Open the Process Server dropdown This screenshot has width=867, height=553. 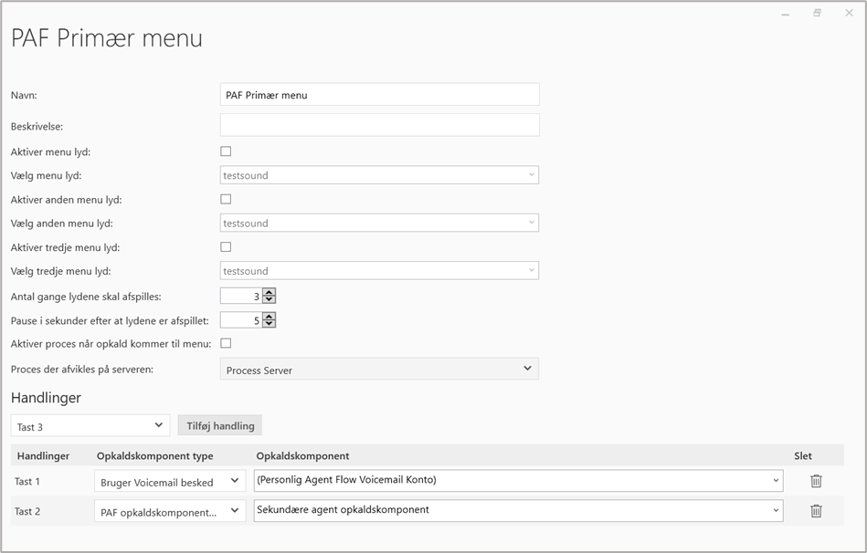point(527,369)
